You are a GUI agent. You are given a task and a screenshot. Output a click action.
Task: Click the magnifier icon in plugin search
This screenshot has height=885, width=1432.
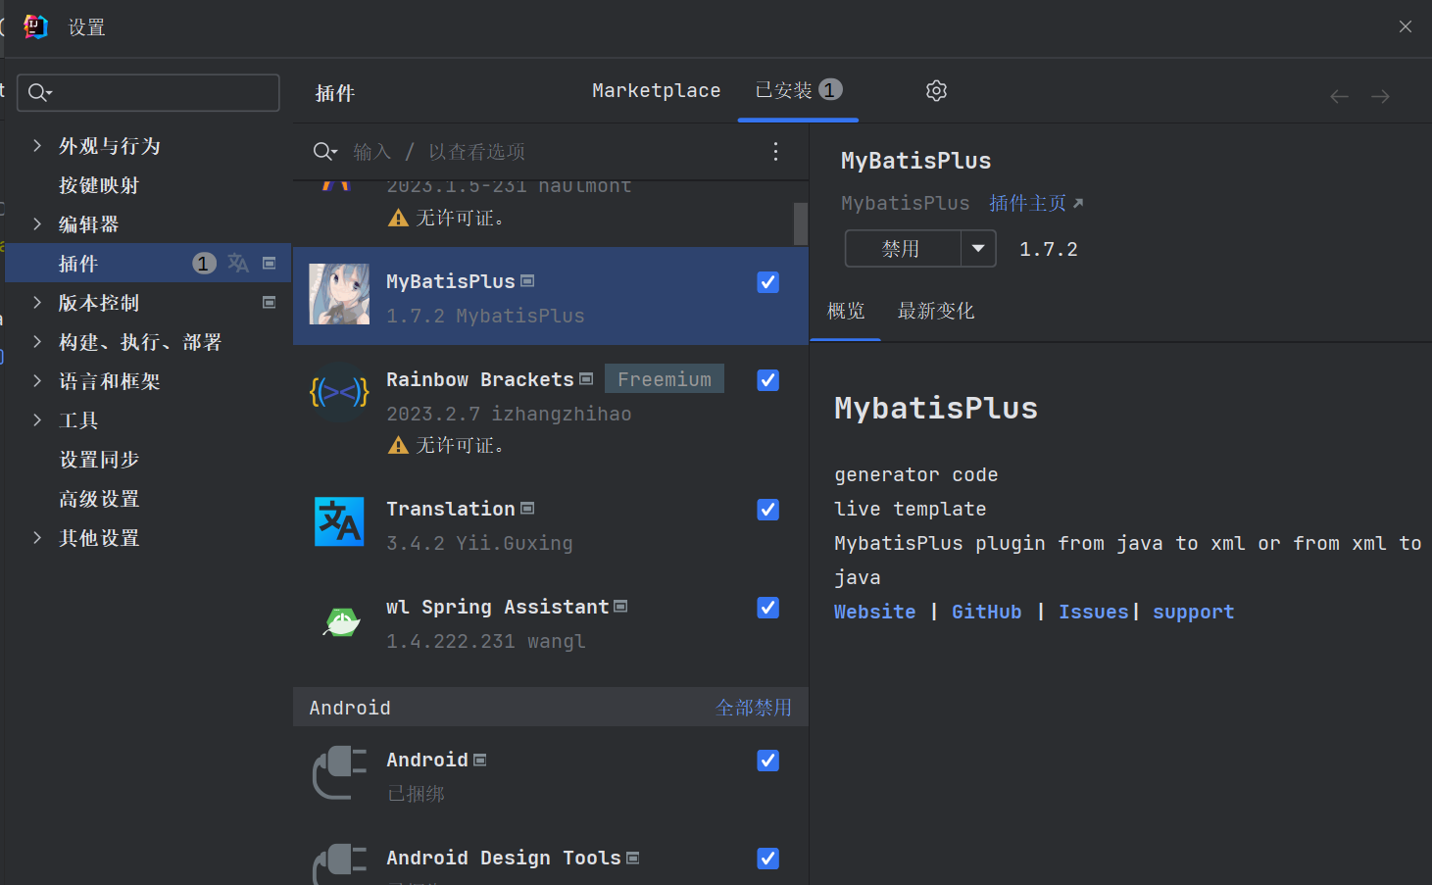point(324,151)
